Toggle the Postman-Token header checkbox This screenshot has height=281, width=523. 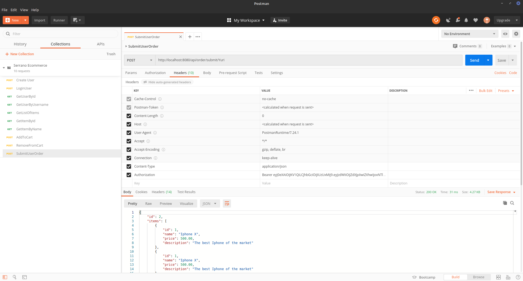pos(129,107)
